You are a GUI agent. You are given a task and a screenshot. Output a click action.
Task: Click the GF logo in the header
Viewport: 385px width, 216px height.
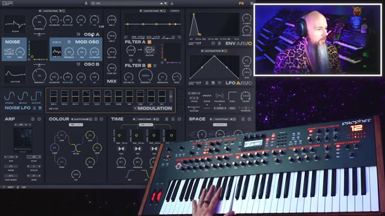[x=7, y=4]
